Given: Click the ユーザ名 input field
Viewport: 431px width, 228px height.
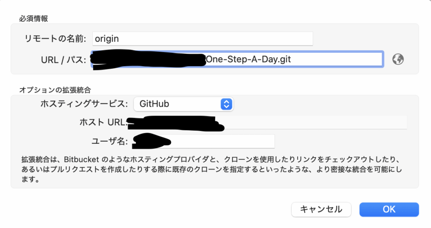Looking at the screenshot, I should [203, 141].
